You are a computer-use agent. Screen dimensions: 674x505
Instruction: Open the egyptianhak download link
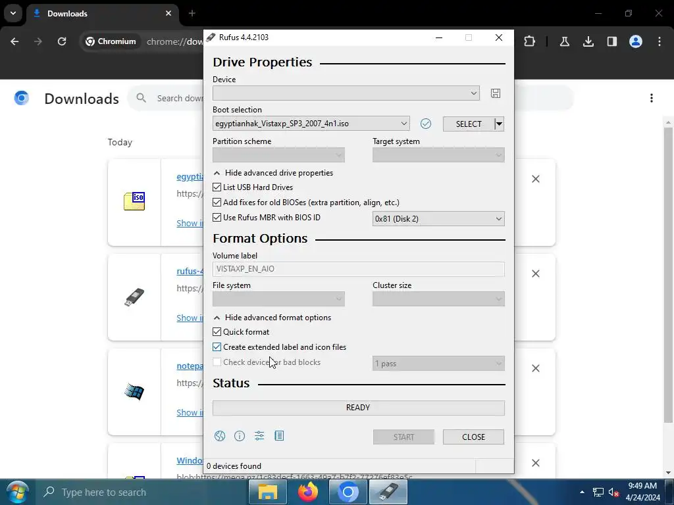(x=190, y=176)
